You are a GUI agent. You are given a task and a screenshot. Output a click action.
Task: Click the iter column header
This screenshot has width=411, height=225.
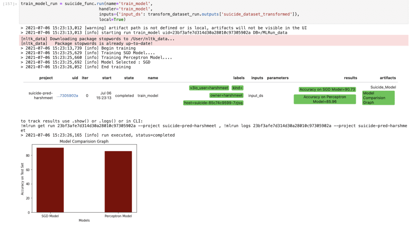coord(85,78)
